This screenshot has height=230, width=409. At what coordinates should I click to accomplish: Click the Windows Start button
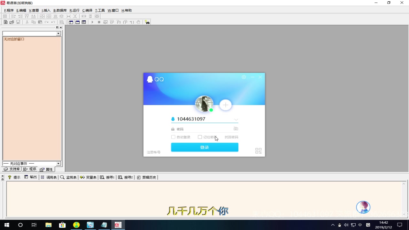coord(6,225)
